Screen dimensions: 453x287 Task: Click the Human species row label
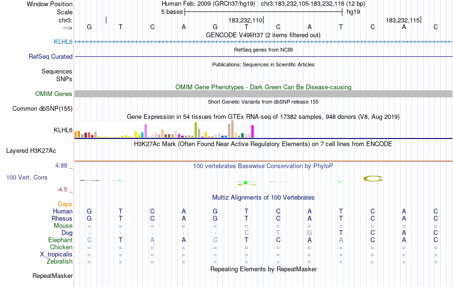tap(62, 212)
